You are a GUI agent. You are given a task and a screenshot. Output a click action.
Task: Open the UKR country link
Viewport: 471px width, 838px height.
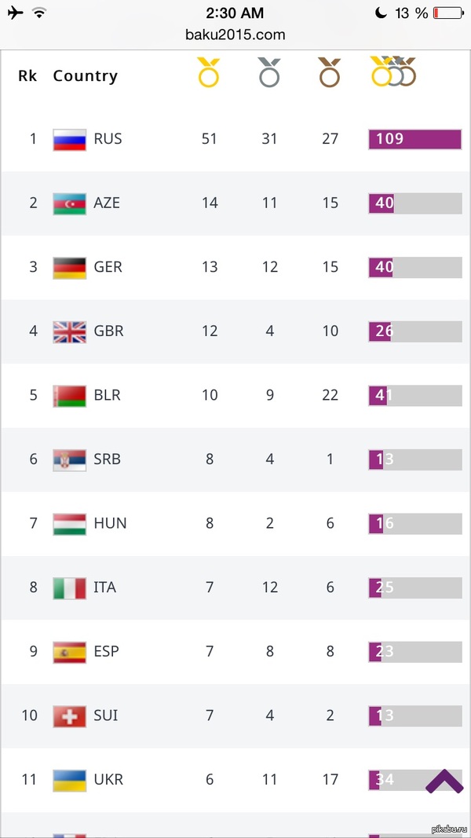coord(108,780)
